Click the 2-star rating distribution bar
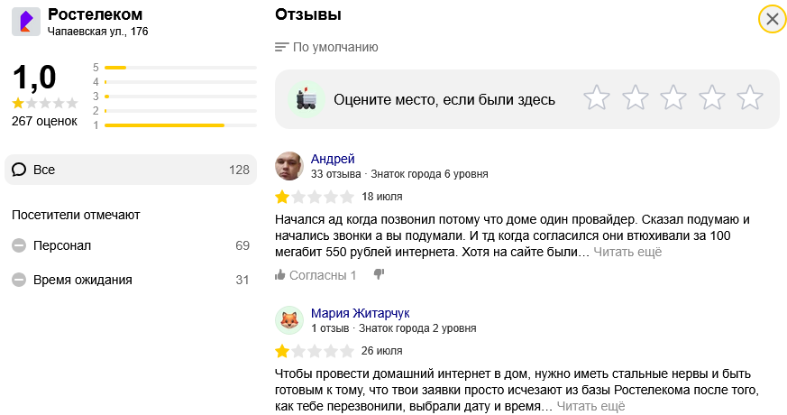Screen dimensions: 787x415 180,111
